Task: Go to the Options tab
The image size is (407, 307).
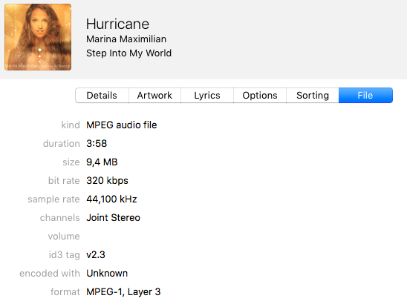Action: [x=260, y=96]
